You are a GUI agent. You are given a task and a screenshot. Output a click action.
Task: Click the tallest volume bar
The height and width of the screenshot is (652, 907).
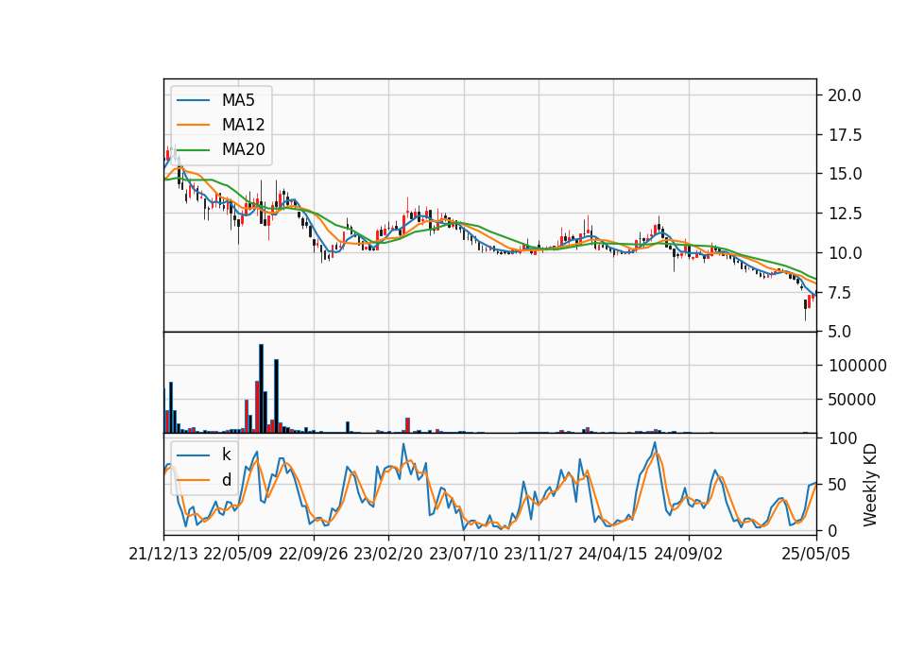pyautogui.click(x=261, y=388)
